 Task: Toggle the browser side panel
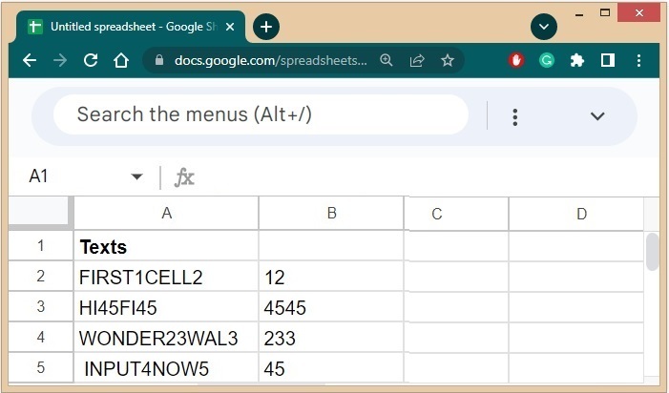pos(607,60)
